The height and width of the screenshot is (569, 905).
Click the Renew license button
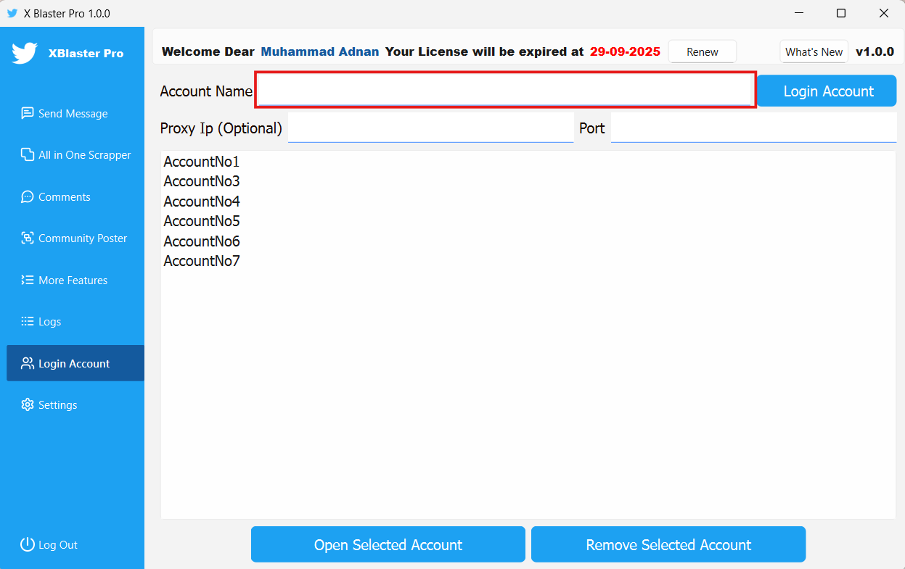point(702,51)
